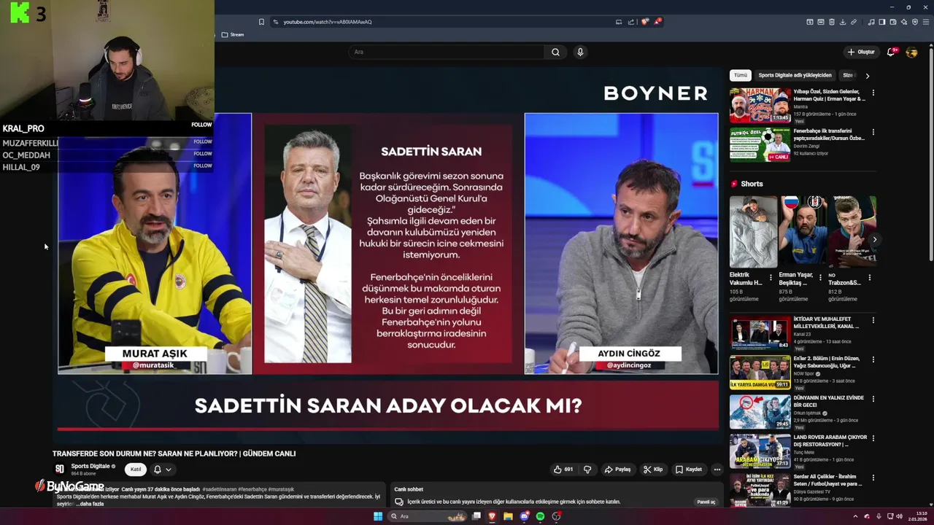Open browser downloads arrow icon
The width and height of the screenshot is (934, 525).
coord(843,22)
